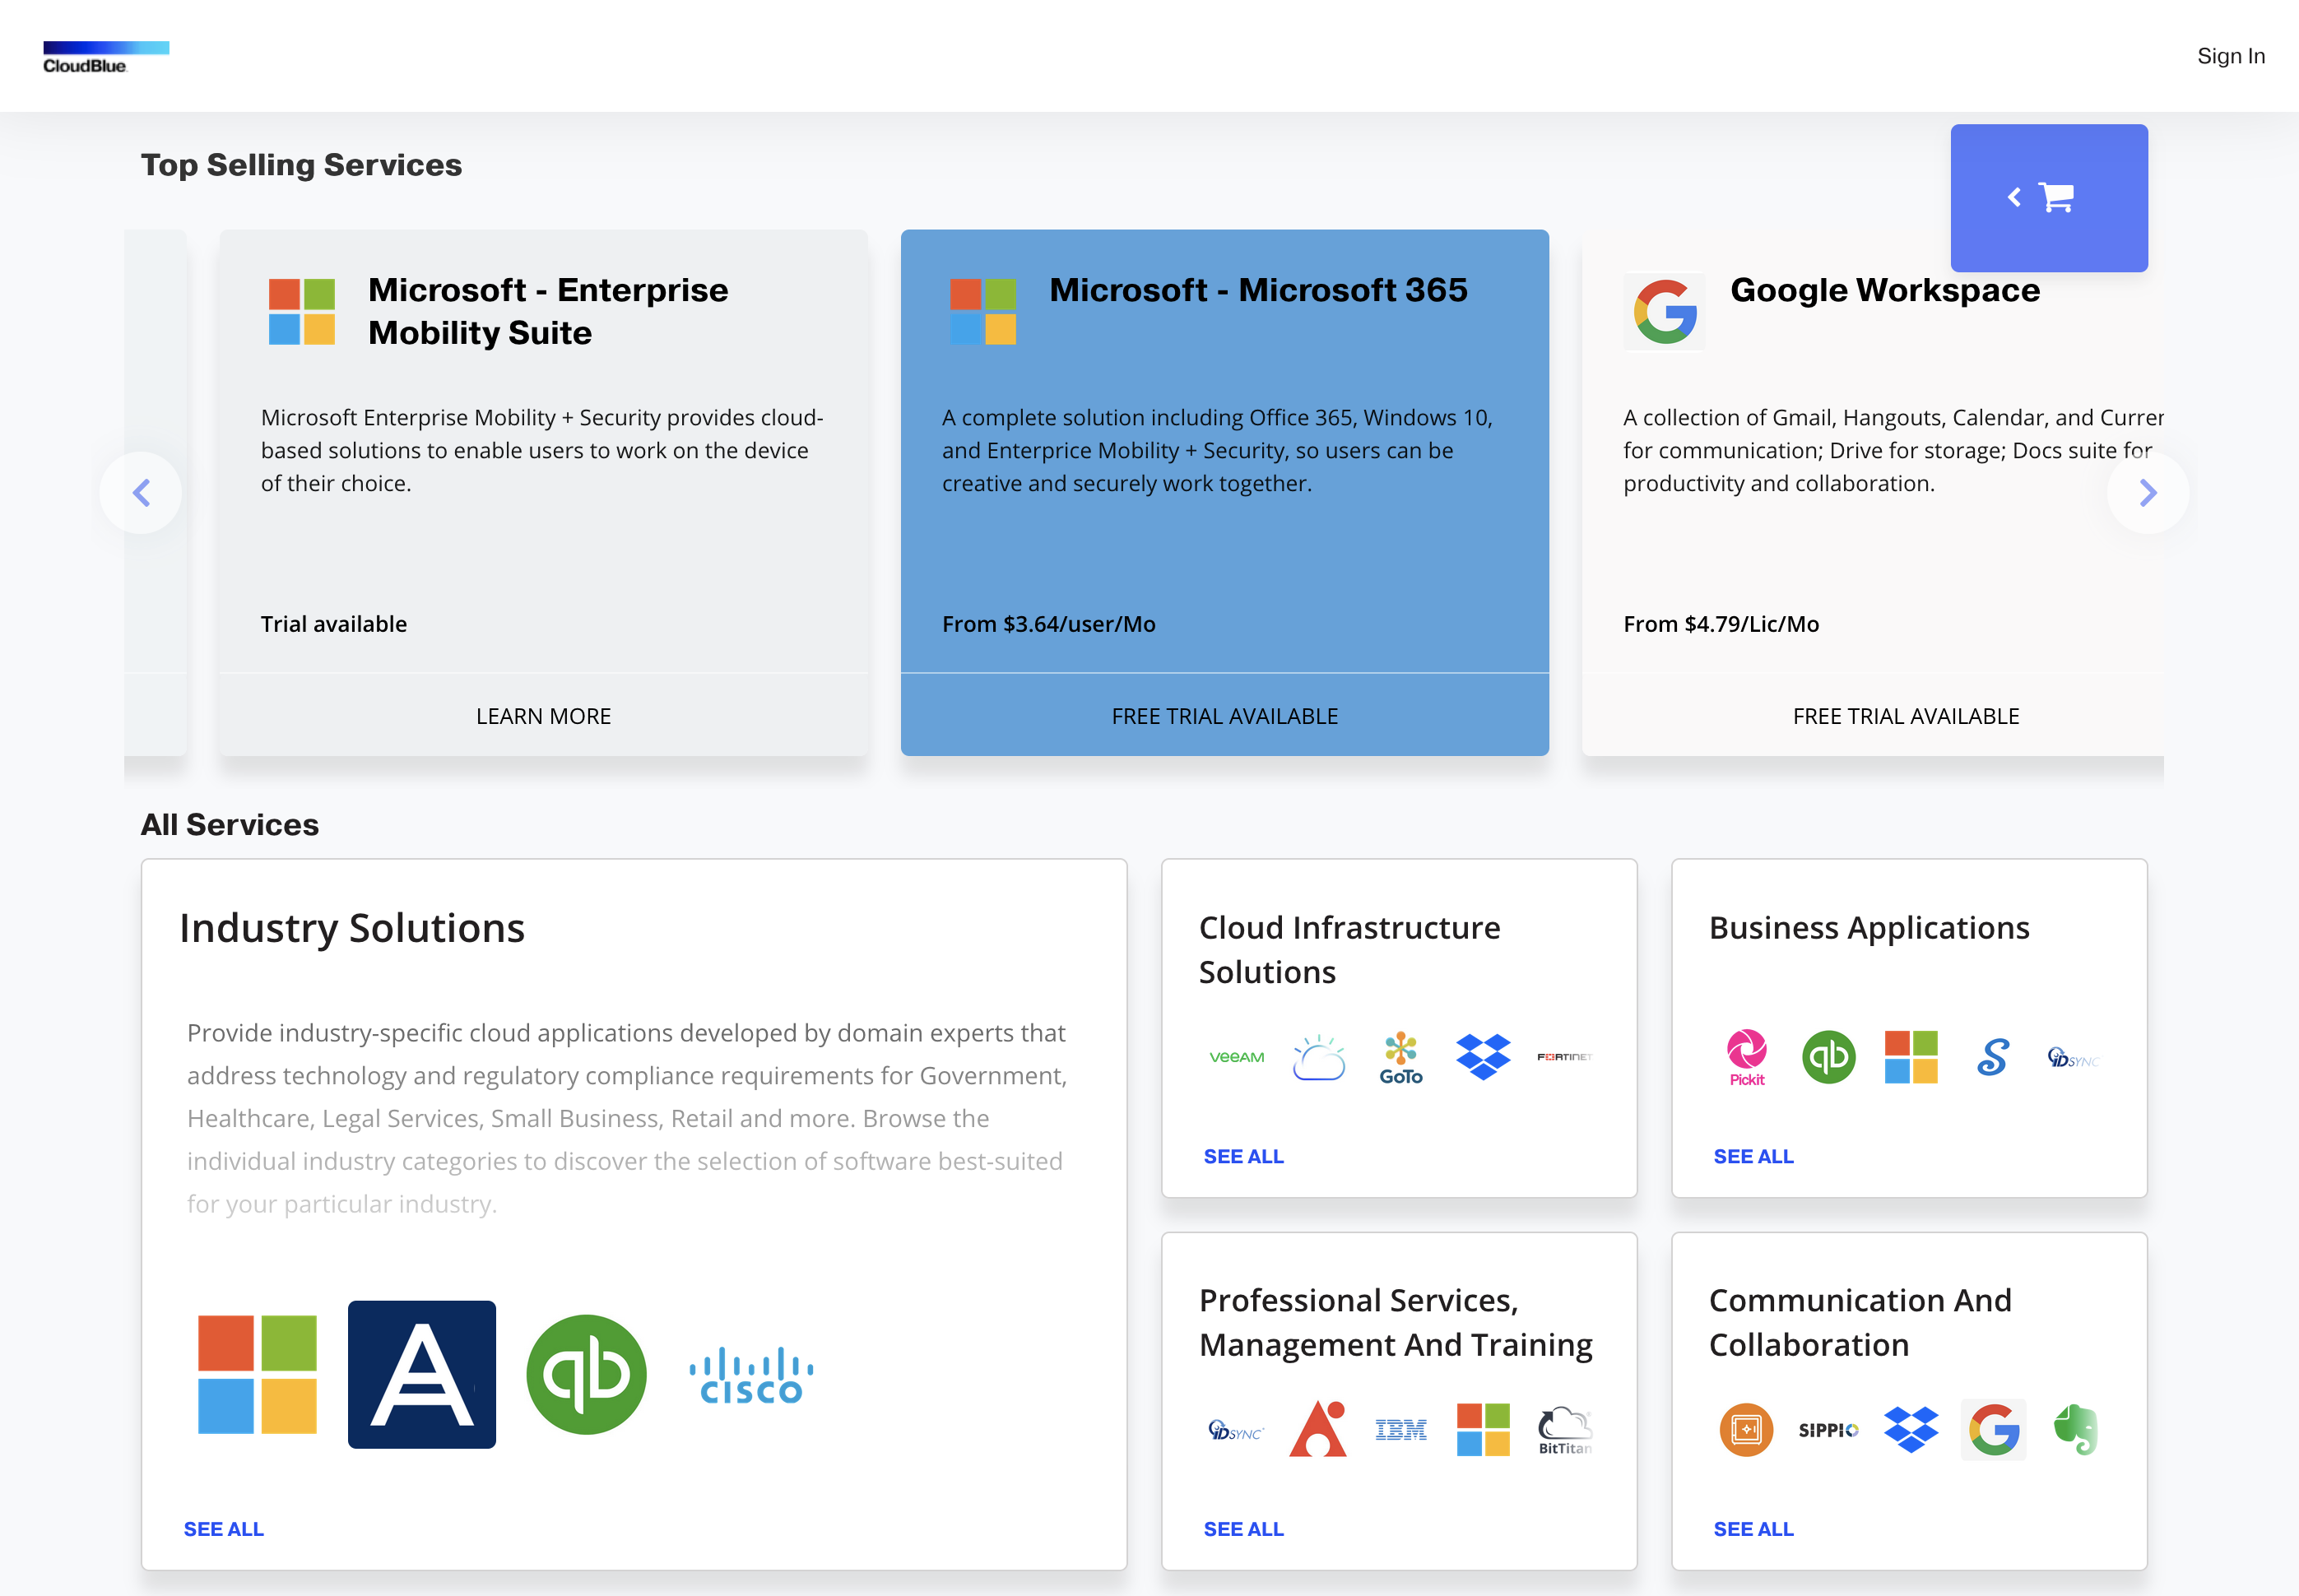This screenshot has height=1596, width=2299.
Task: Click the Industry Solutions heading
Action: (352, 929)
